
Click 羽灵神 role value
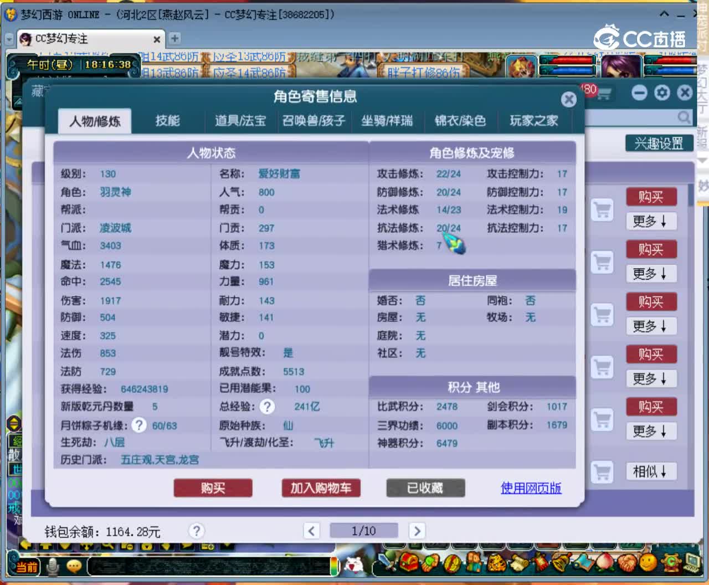(115, 192)
